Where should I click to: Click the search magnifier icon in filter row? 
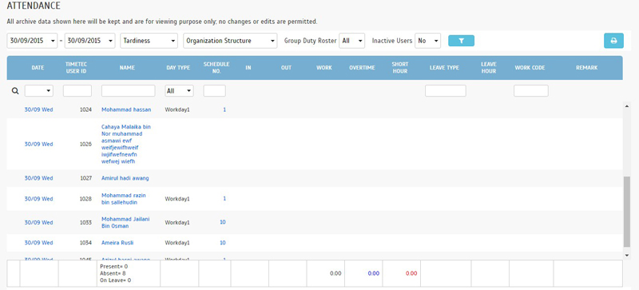[15, 91]
